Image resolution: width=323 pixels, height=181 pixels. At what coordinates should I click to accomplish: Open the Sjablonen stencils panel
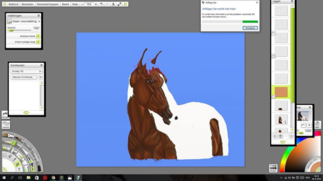click(x=5, y=125)
